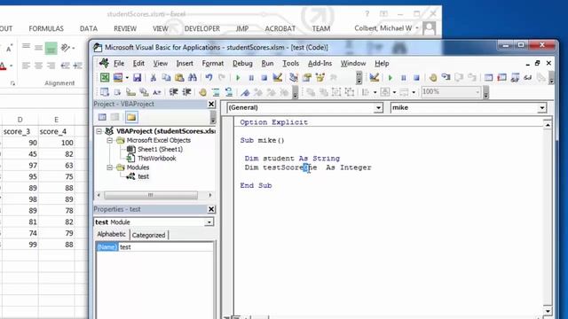Image resolution: width=568 pixels, height=319 pixels.
Task: Click the Undo arrow icon
Action: click(209, 77)
